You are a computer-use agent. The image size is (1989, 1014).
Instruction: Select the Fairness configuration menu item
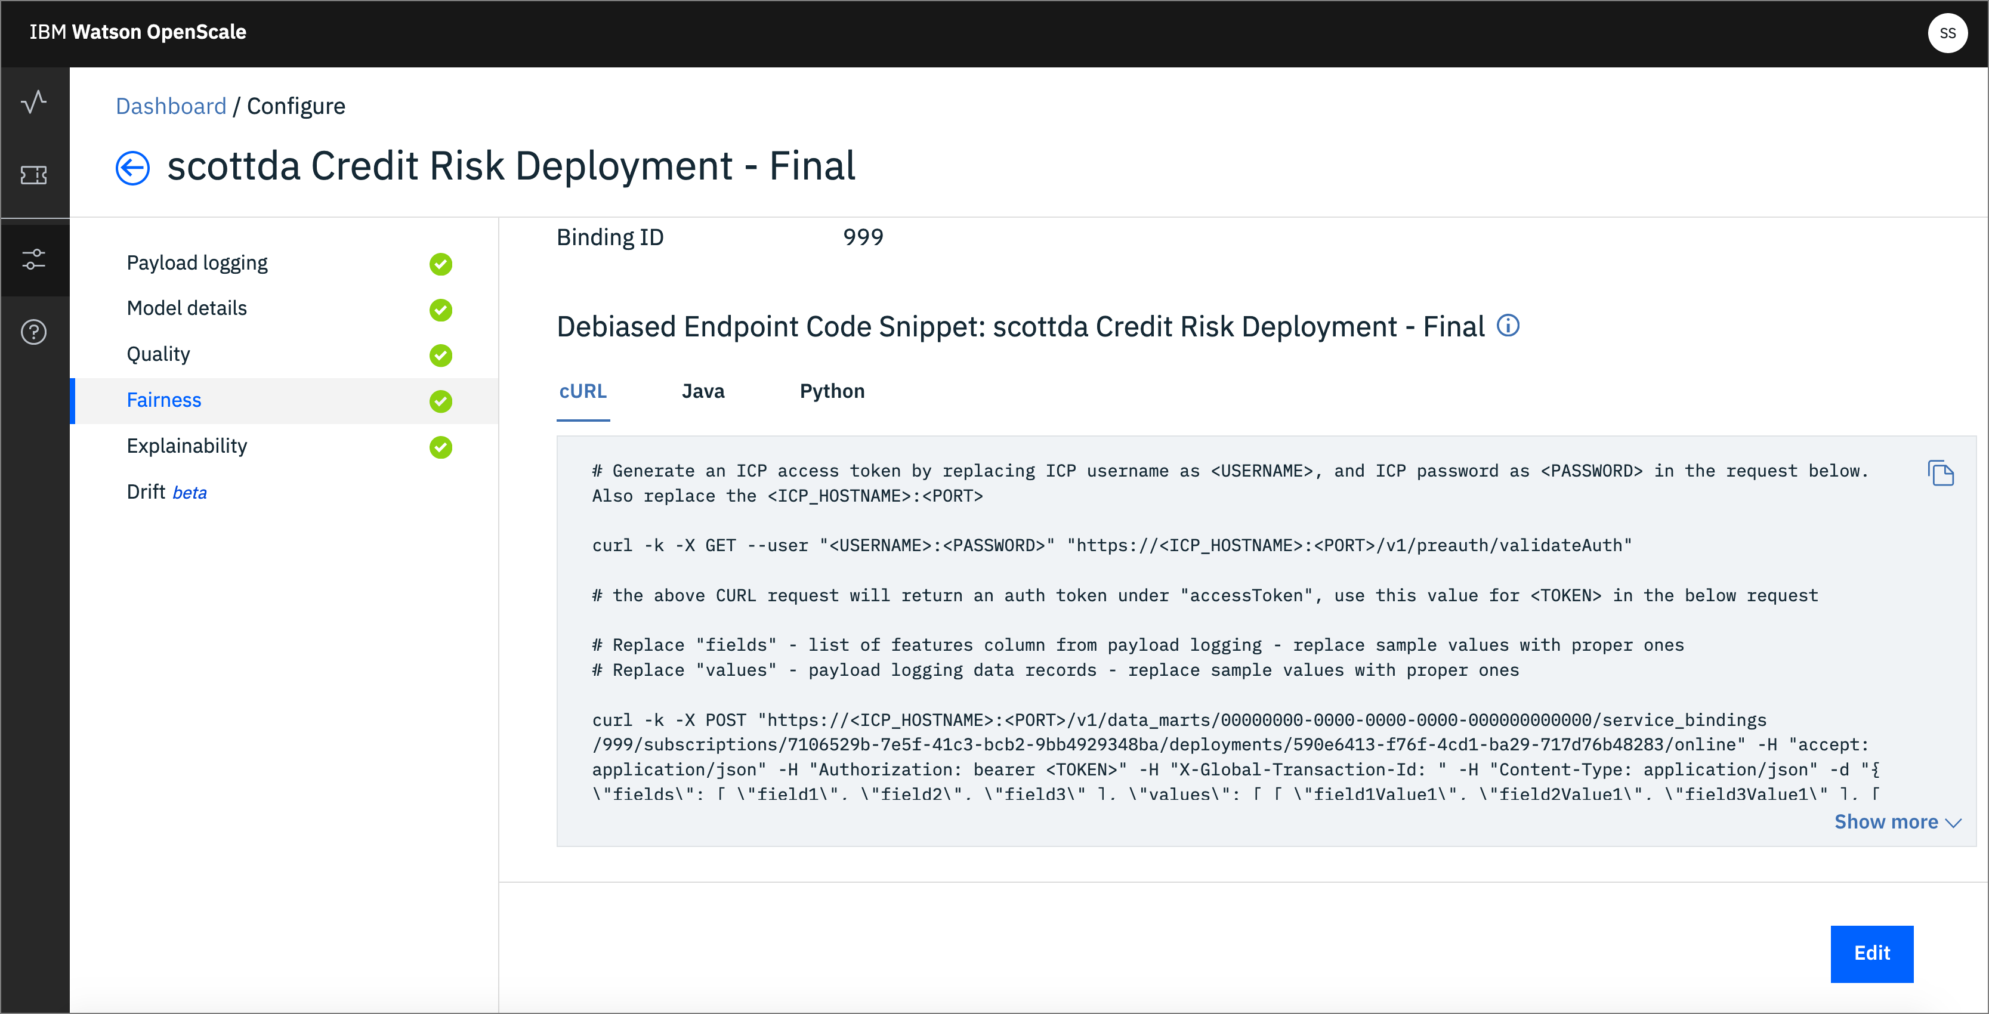(x=164, y=398)
